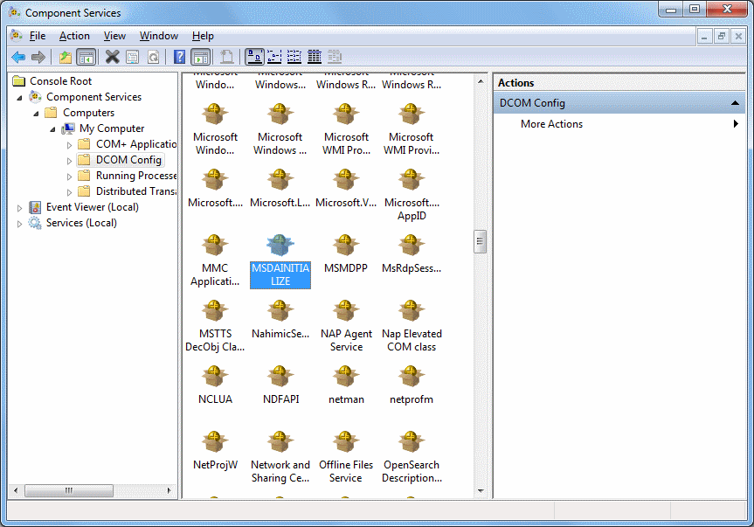Viewport: 754px width, 527px height.
Task: Toggle the Show/Hide Console Tree button
Action: click(86, 57)
